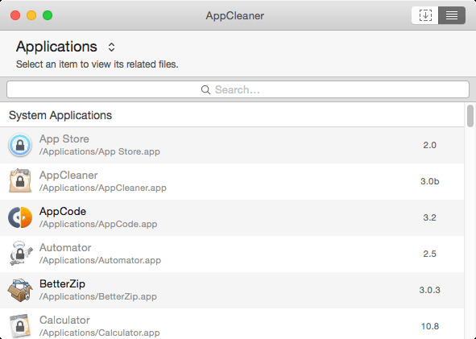
Task: Select the list view toolbar icon
Action: (x=452, y=15)
